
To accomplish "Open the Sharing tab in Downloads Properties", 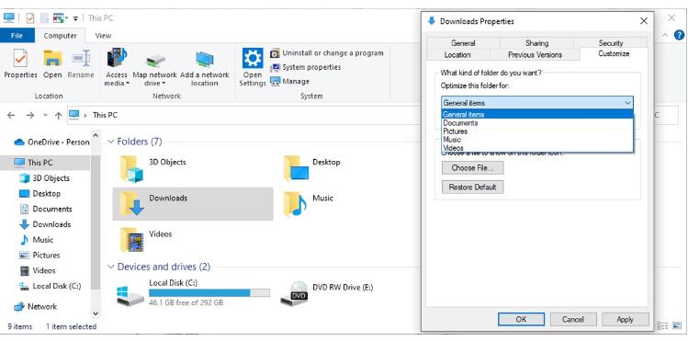I will [536, 43].
